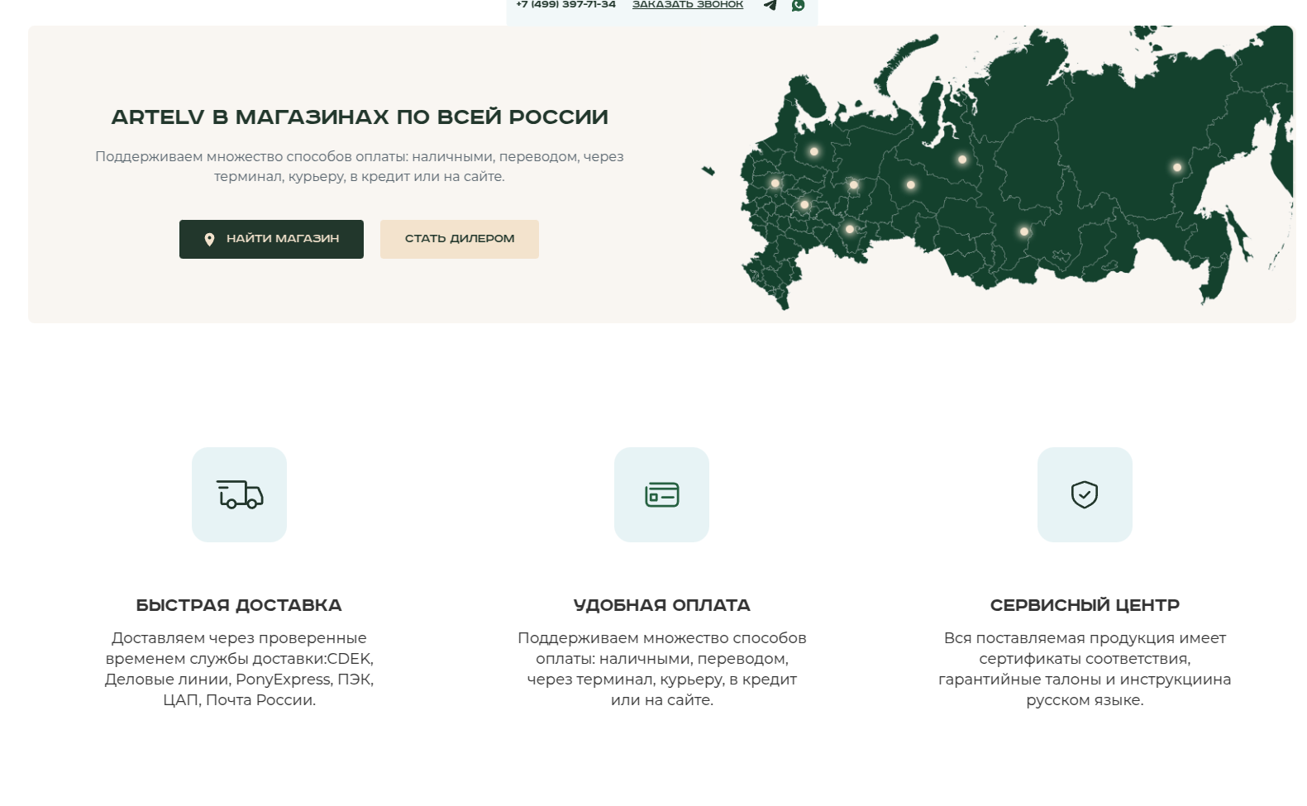Click the heading СЕРВИСНЫЙ ЦЕНТР
Image resolution: width=1307 pixels, height=806 pixels.
click(1085, 605)
